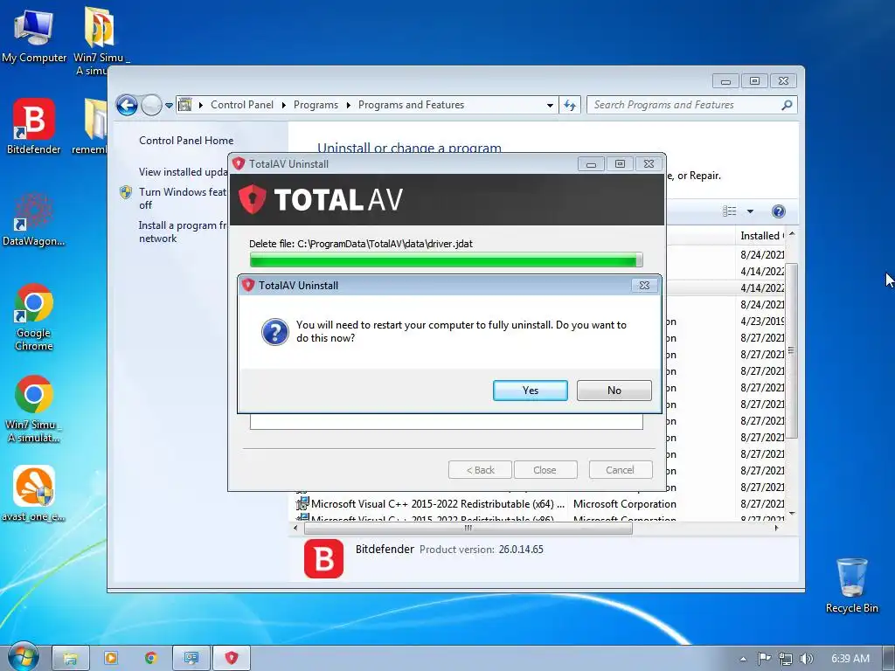Switch to Control Panel taskbar button
The image size is (895, 671).
[x=191, y=659]
